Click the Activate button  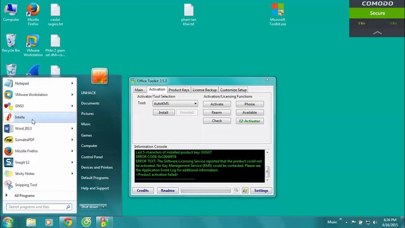click(217, 104)
